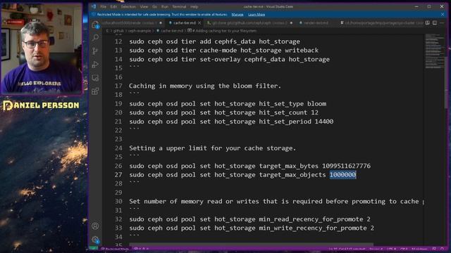Open the Extensions view

pyautogui.click(x=95, y=91)
